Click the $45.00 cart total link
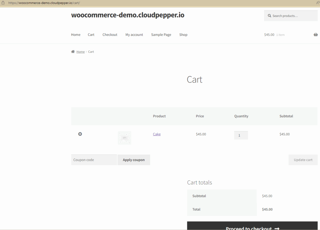Screen dimensions: 320x230 click(x=269, y=35)
